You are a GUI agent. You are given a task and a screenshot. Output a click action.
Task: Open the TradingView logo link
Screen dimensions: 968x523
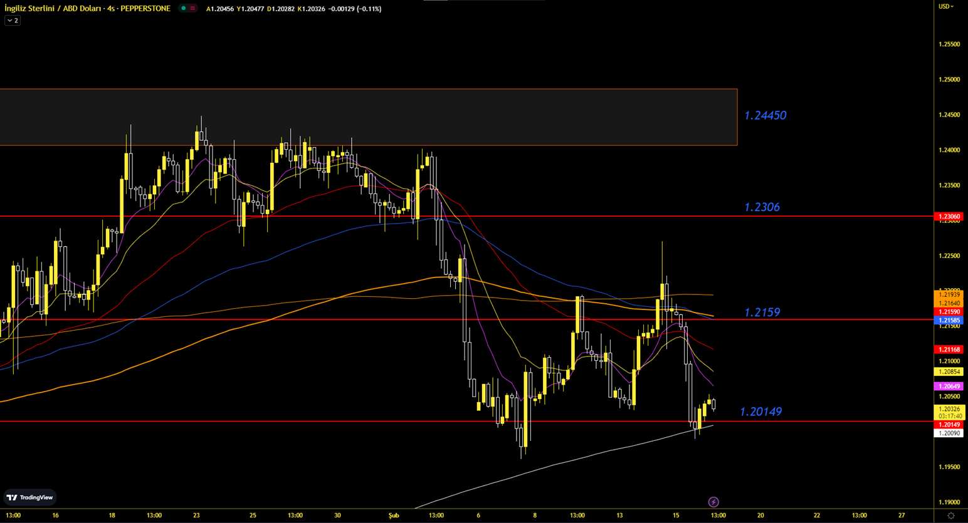click(x=29, y=497)
